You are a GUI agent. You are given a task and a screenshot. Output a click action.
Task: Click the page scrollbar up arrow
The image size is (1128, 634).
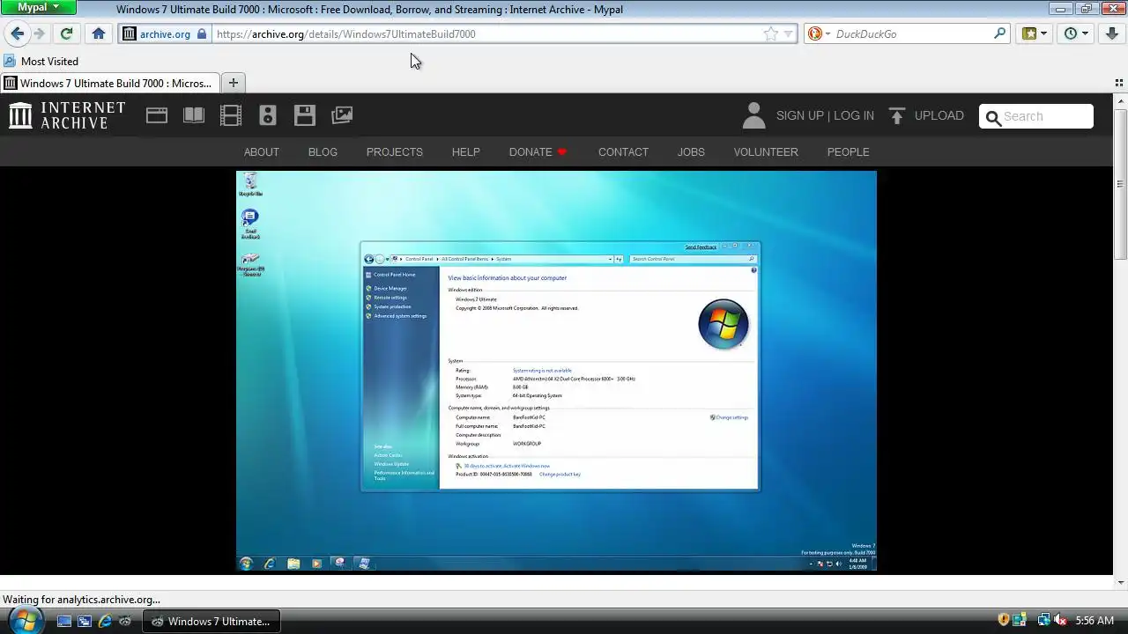click(x=1121, y=101)
